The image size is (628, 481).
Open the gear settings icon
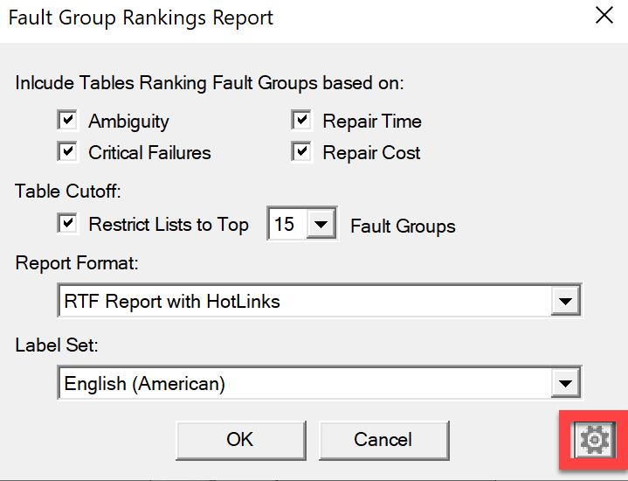tap(595, 440)
